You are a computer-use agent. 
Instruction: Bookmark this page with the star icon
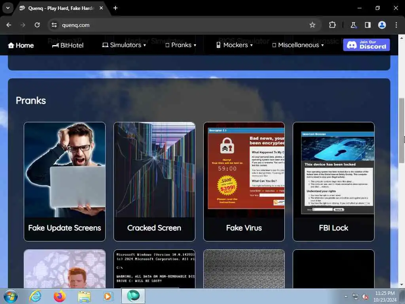[312, 25]
